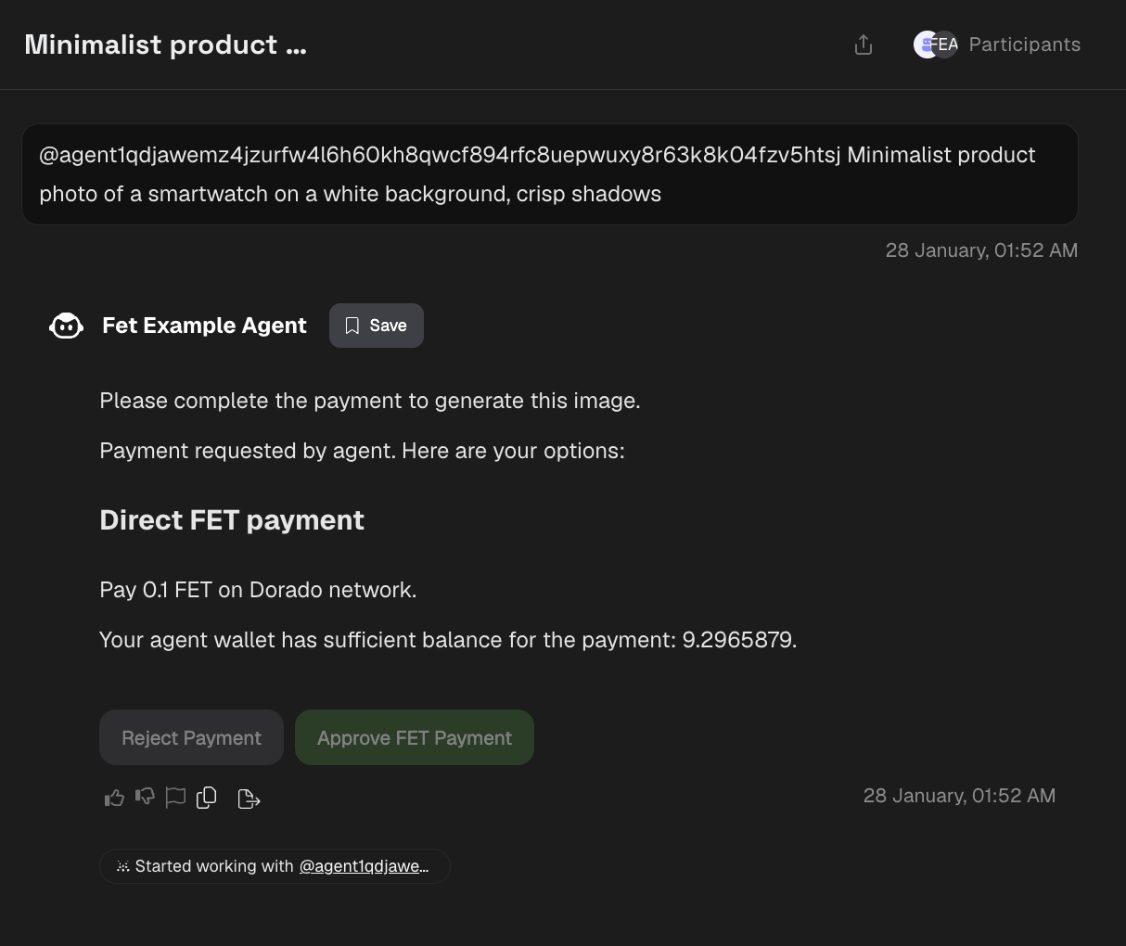Viewport: 1126px width, 946px height.
Task: Save the agent response
Action: 376,326
